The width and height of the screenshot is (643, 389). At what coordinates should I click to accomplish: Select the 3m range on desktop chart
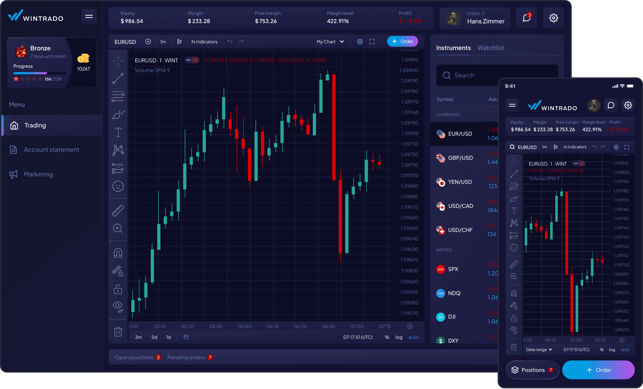tap(138, 337)
